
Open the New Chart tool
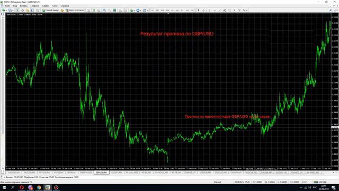click(x=3, y=10)
